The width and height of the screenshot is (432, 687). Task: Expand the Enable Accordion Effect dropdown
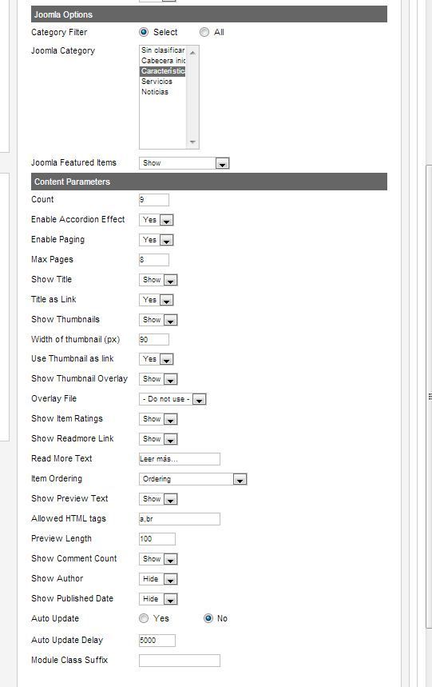156,220
